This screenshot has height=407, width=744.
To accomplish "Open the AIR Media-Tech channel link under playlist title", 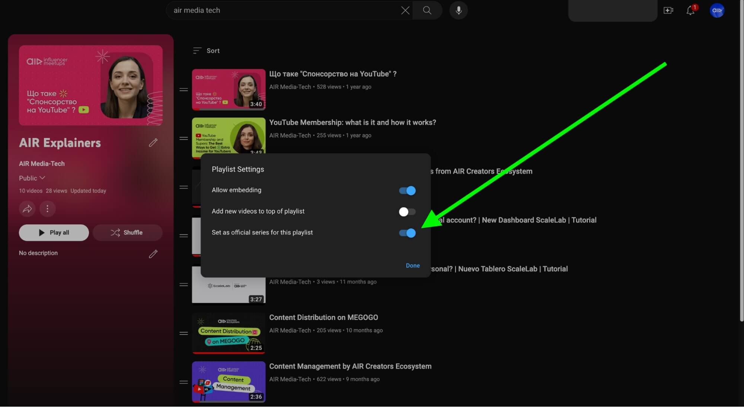I will click(42, 163).
